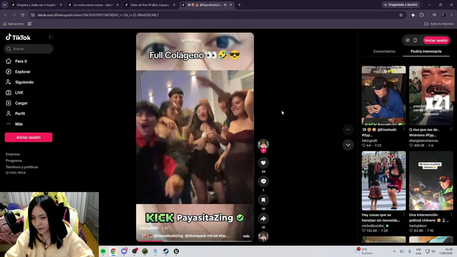
Task: Open the spinning sound disc below share
Action: pos(263,236)
